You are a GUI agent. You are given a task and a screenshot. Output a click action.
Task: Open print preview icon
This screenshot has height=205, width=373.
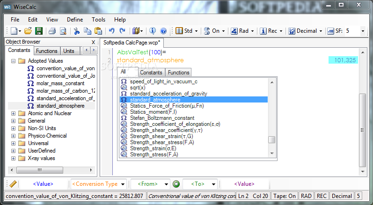[x=63, y=31]
